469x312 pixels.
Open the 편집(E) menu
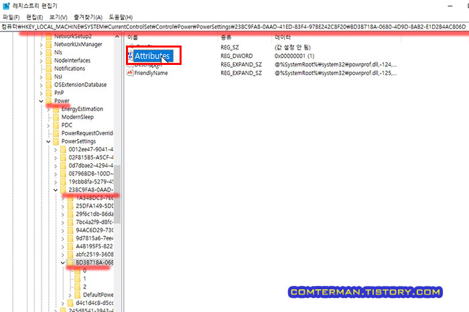pos(34,17)
